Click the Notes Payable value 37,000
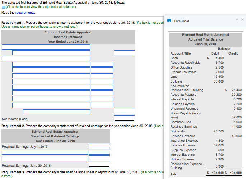This screenshot has height=179, width=246. pos(237,117)
